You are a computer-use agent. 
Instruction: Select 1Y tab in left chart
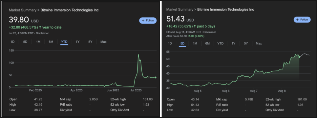click(x=77, y=42)
